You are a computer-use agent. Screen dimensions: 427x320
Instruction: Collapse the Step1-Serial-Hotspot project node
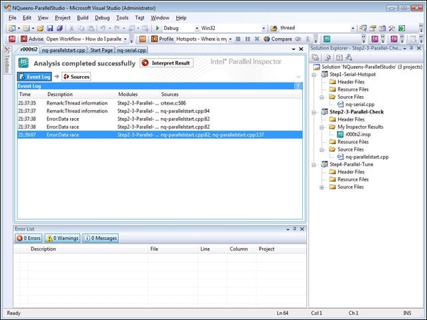[314, 75]
